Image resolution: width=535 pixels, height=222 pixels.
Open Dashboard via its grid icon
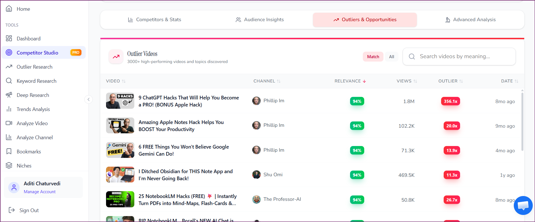click(9, 38)
